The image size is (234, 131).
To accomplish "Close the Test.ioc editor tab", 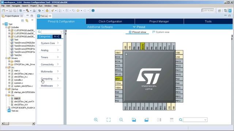I will (50, 16).
